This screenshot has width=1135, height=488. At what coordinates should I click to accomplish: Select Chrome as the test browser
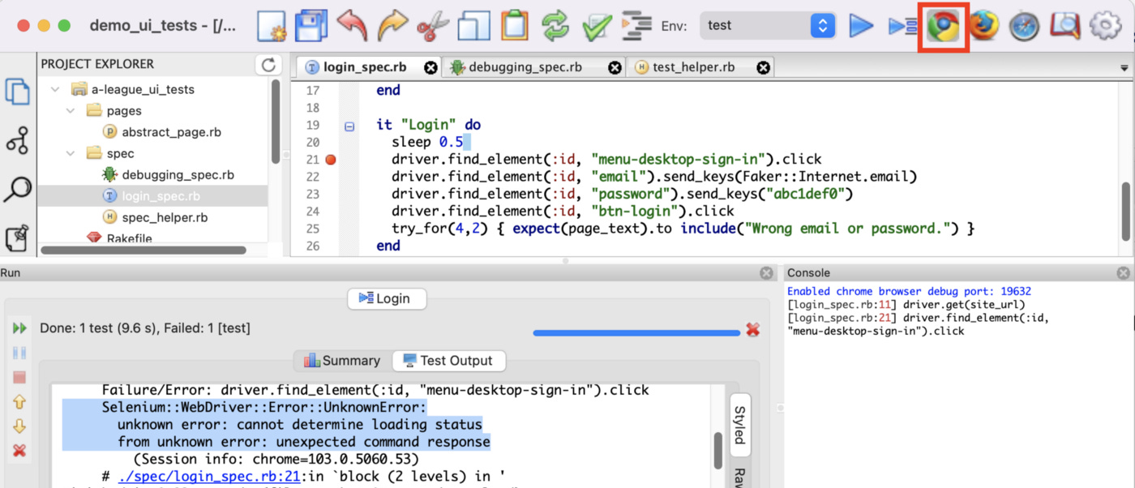(943, 27)
